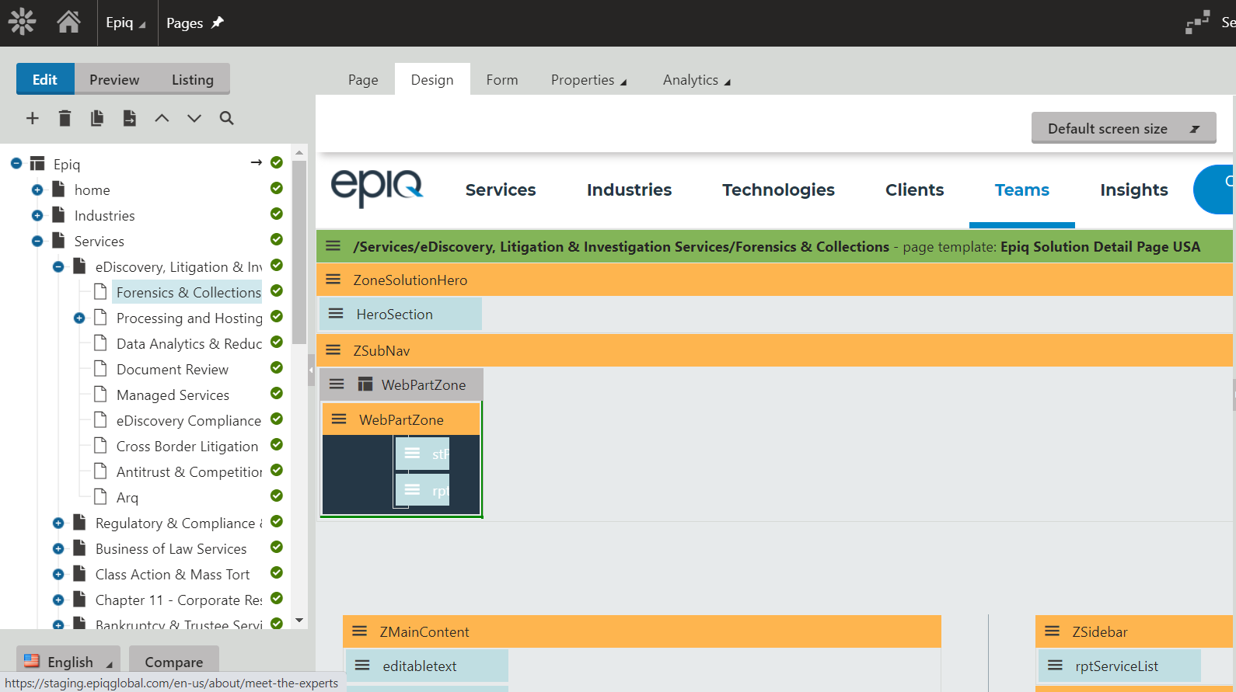Open the Default screen size dropdown

click(1123, 128)
